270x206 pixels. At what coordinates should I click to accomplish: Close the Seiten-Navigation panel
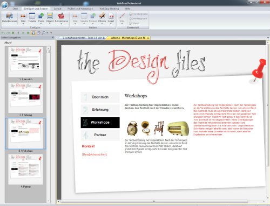(53, 38)
